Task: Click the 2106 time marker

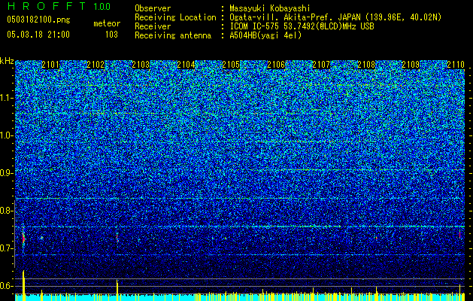Action: [x=276, y=65]
